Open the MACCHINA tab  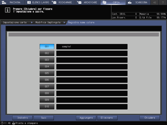13,2
